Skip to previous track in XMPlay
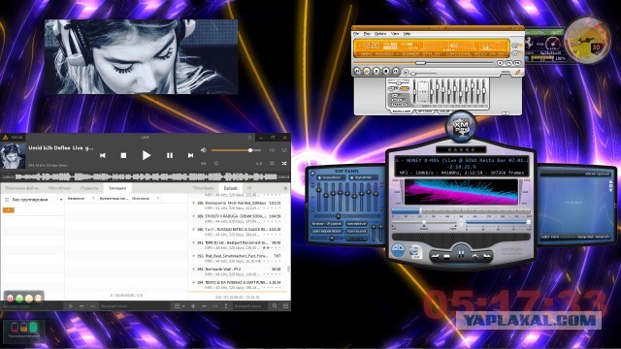 pyautogui.click(x=436, y=257)
